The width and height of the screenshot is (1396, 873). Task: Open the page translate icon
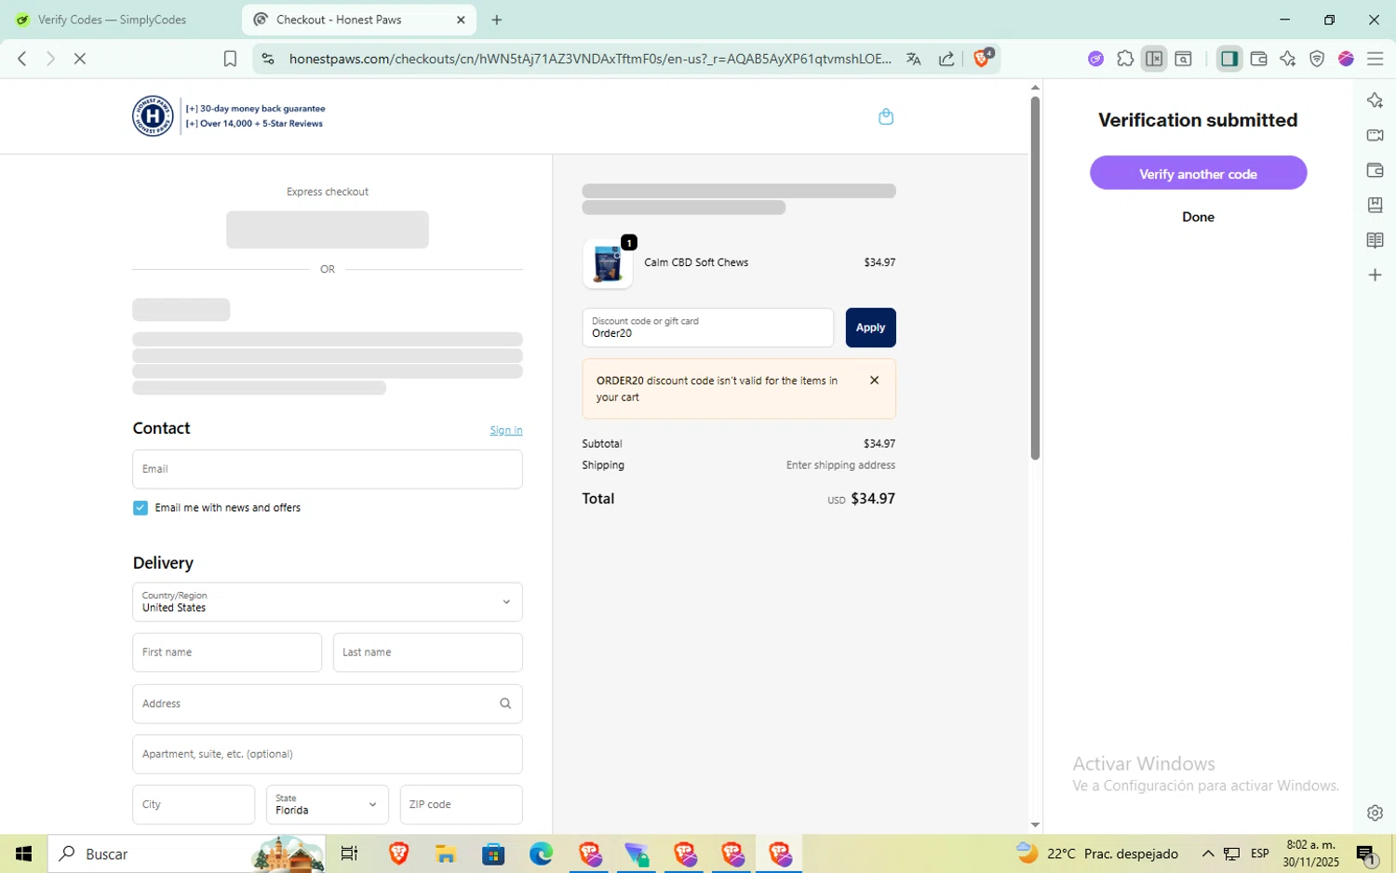914,59
